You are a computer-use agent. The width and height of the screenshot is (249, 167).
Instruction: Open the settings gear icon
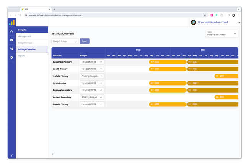point(12,58)
